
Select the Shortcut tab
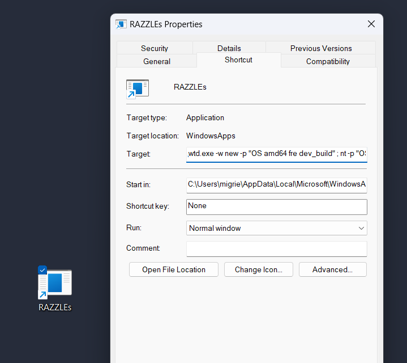238,60
